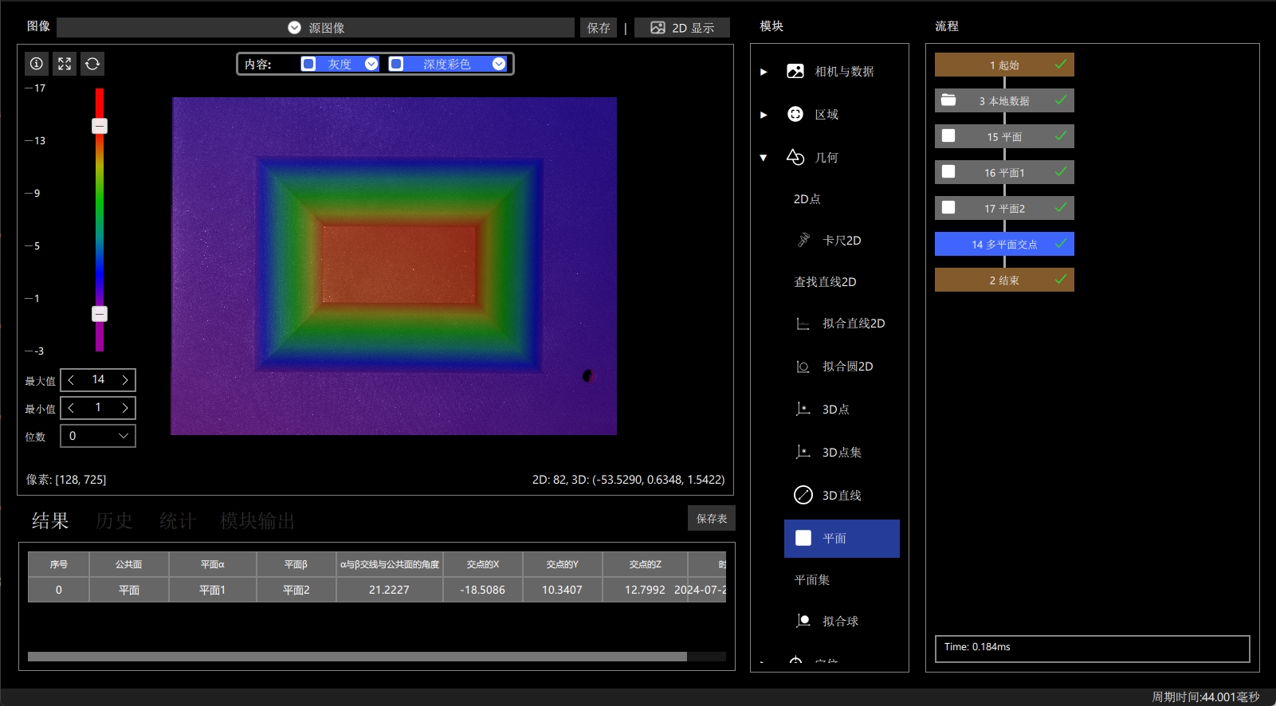The height and width of the screenshot is (706, 1276).
Task: Click the green check on 1 起始 step
Action: pyautogui.click(x=1061, y=65)
